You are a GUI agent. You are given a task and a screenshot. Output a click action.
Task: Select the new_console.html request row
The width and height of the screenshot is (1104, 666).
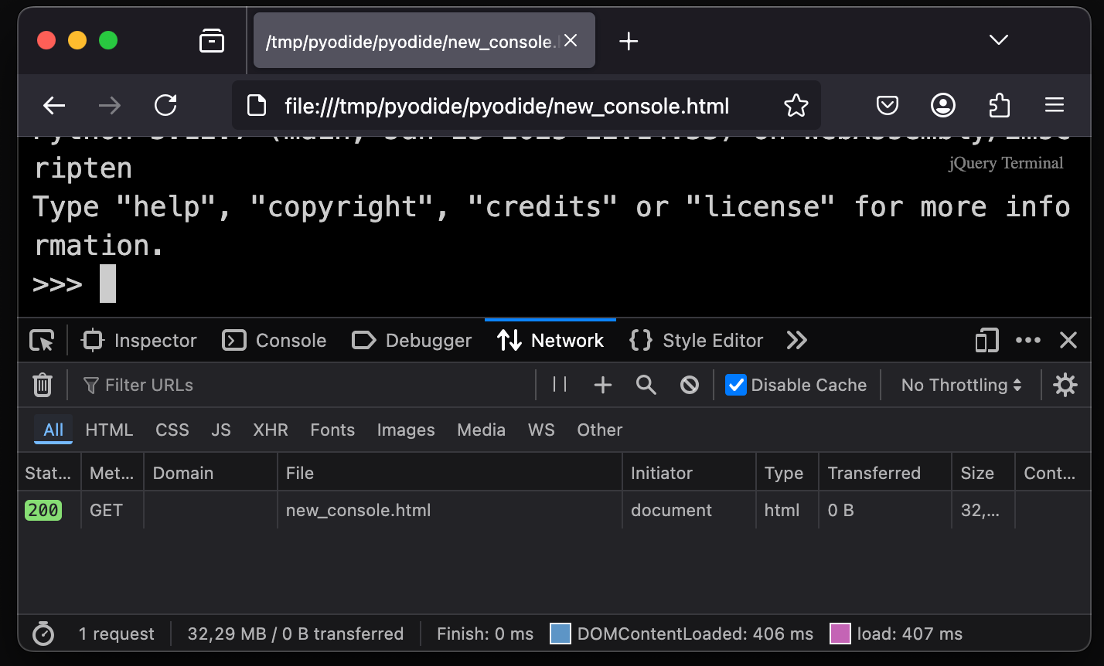(x=554, y=511)
